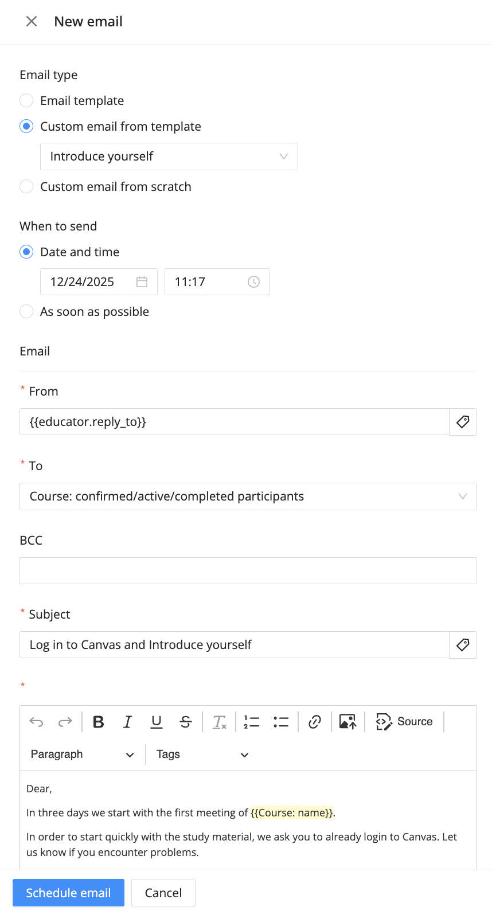
Task: Toggle underline formatting
Action: pyautogui.click(x=157, y=722)
